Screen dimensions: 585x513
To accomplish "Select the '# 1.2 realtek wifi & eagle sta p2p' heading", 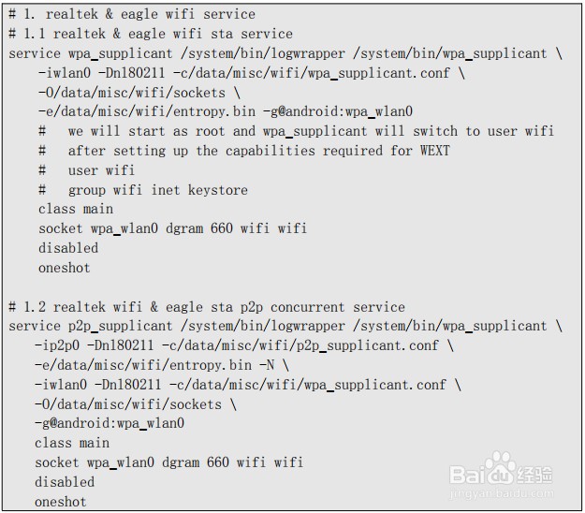I will tap(207, 307).
